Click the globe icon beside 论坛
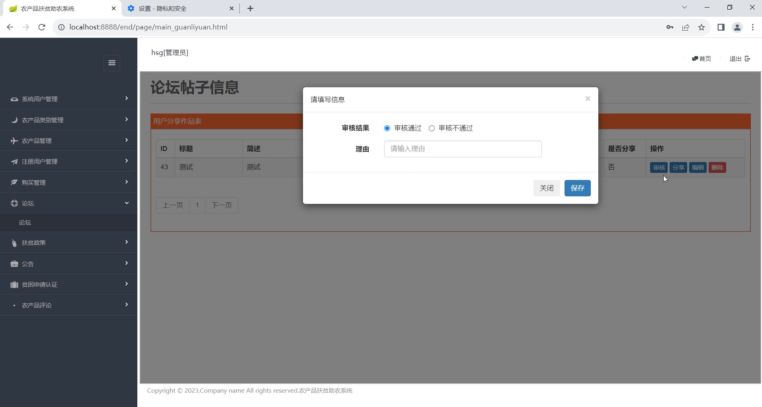Image resolution: width=762 pixels, height=407 pixels. 14,203
